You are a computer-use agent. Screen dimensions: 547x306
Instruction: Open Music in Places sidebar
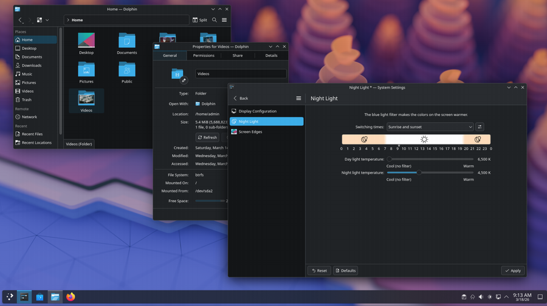[x=35, y=74]
